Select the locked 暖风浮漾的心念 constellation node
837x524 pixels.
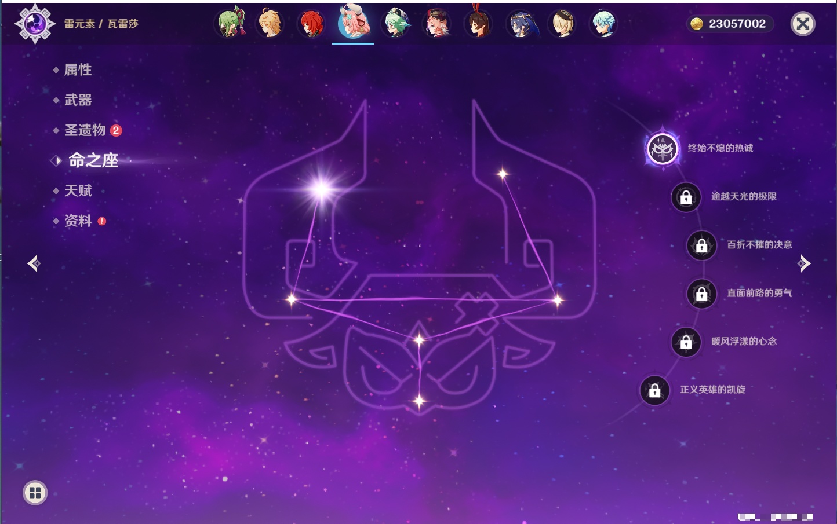point(686,342)
